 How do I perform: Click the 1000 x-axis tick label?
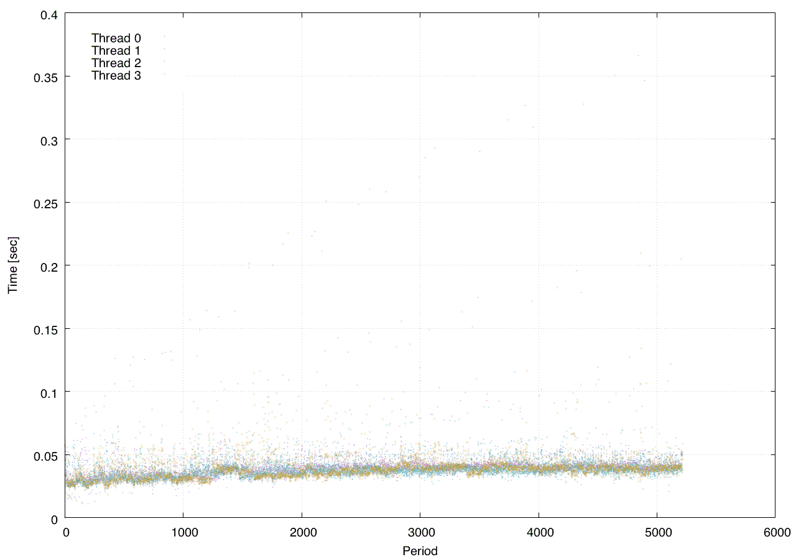click(x=183, y=532)
